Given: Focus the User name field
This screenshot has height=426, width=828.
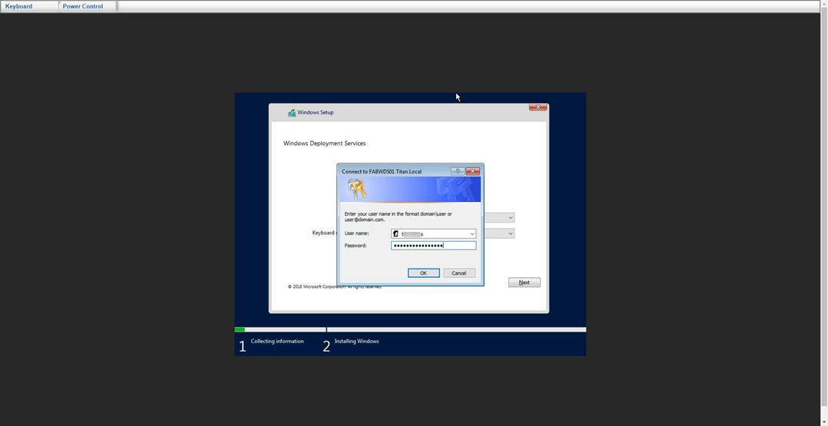Looking at the screenshot, I should [433, 233].
